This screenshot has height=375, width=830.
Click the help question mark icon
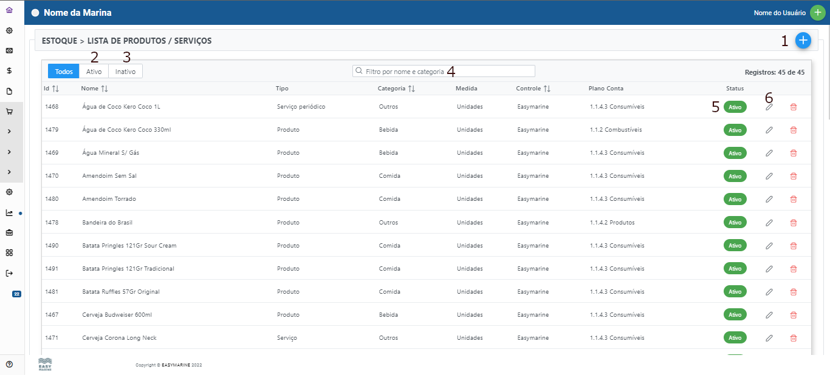(9, 364)
